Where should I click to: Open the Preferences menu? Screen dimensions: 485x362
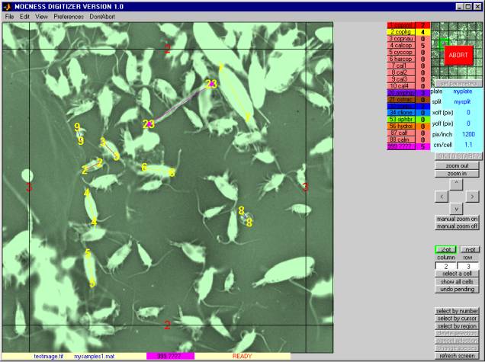[x=69, y=17]
